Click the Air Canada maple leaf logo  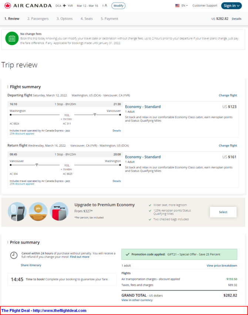8,6
